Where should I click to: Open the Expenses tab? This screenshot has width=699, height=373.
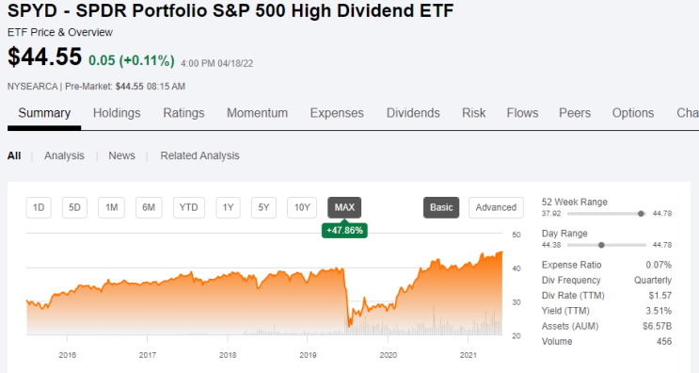tap(337, 113)
